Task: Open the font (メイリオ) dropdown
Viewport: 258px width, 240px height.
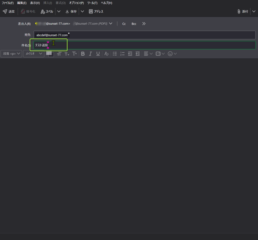Action: coord(34,54)
